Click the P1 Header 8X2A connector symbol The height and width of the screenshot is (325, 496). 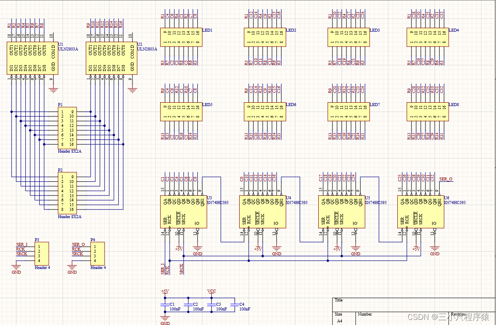pyautogui.click(x=68, y=128)
